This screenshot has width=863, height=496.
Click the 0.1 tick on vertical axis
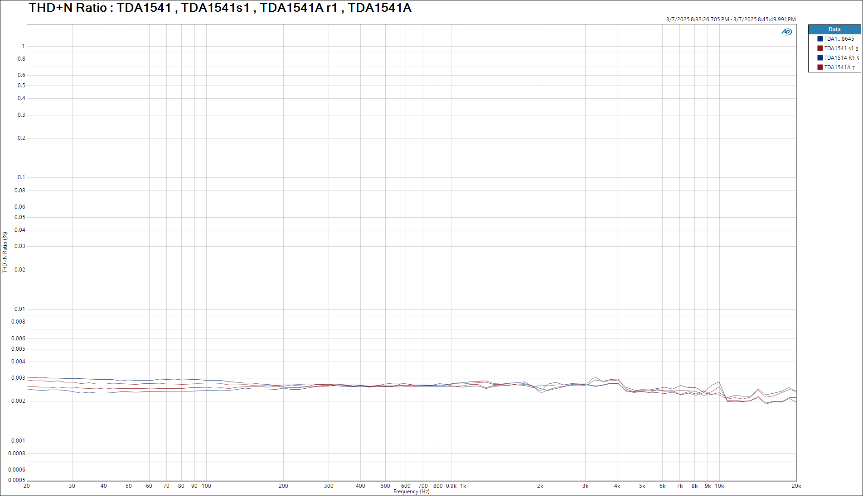click(21, 177)
